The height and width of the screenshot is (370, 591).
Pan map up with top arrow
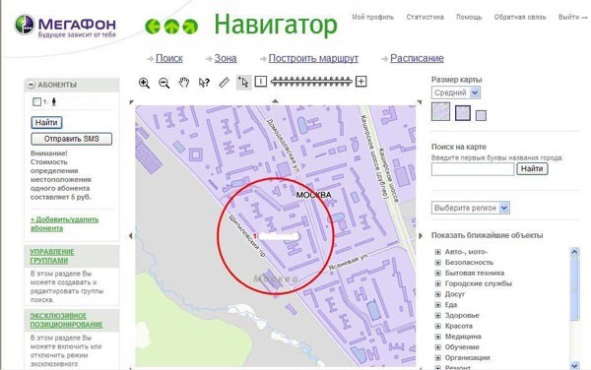276,101
